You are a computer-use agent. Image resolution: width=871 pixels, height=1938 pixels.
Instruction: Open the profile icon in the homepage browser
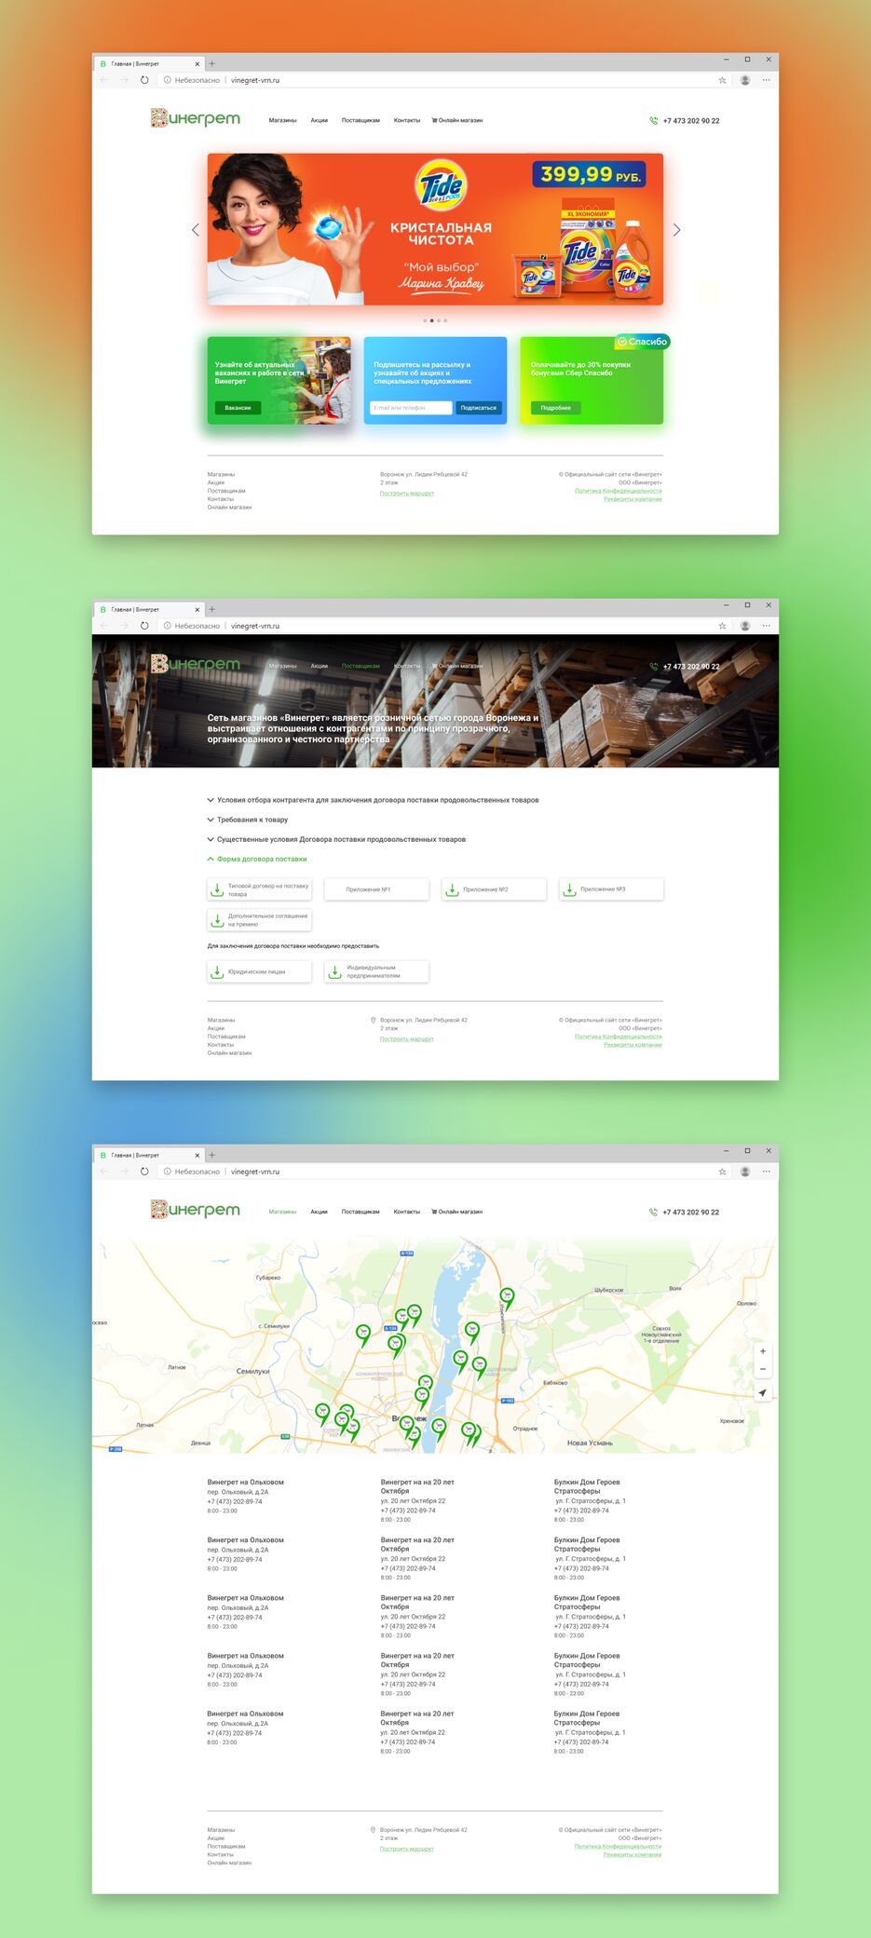click(745, 80)
